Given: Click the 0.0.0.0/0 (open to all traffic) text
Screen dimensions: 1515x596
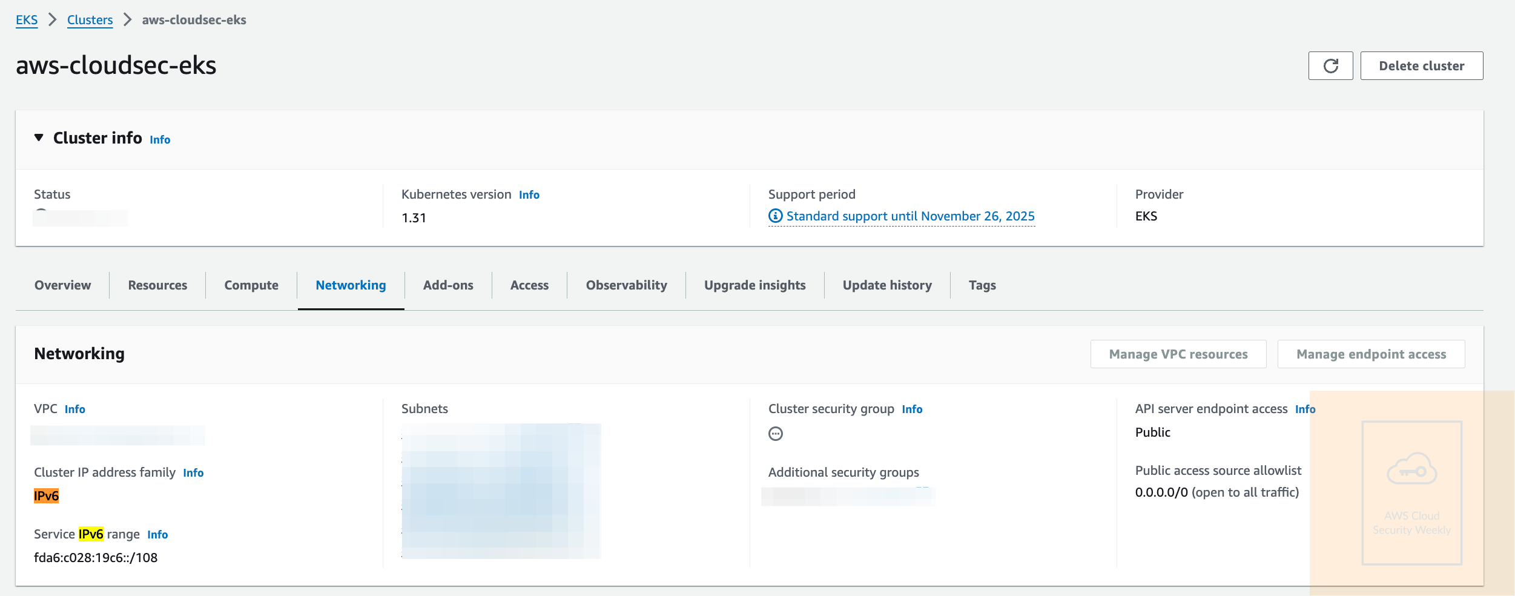Looking at the screenshot, I should [1217, 492].
